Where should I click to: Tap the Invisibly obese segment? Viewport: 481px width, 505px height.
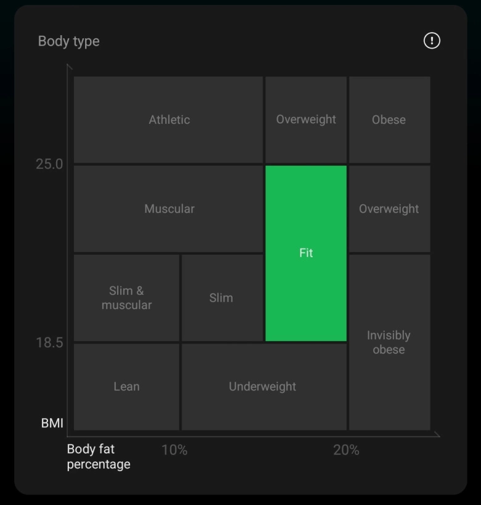[x=389, y=342]
